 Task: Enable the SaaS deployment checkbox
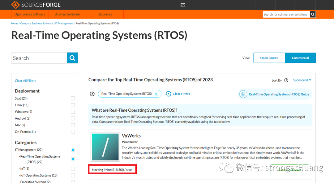(73, 98)
